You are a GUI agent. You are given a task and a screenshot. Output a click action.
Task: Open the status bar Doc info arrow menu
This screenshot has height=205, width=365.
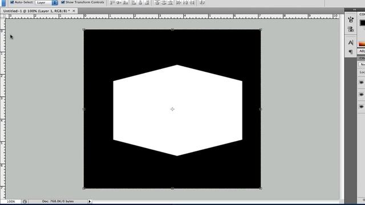(x=90, y=202)
